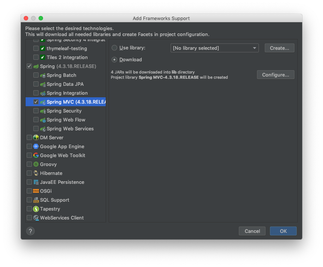Select the Tapestry framework row
Image resolution: width=323 pixels, height=267 pixels.
66,209
